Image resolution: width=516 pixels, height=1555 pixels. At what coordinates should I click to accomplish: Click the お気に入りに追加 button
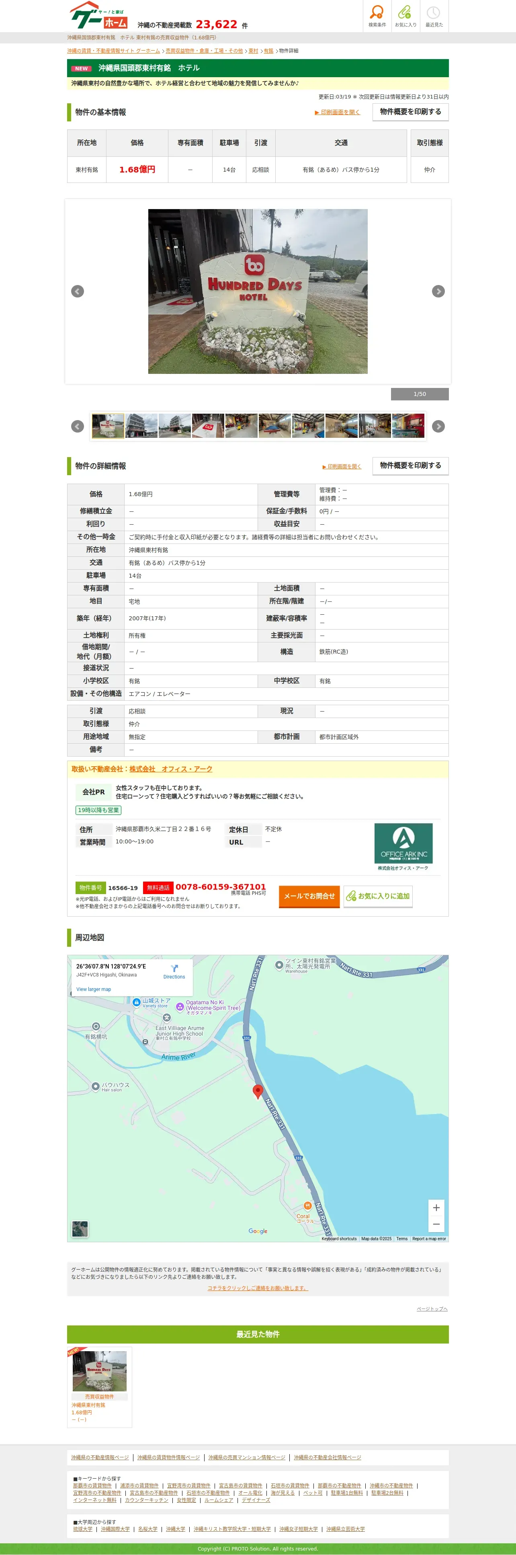(378, 896)
